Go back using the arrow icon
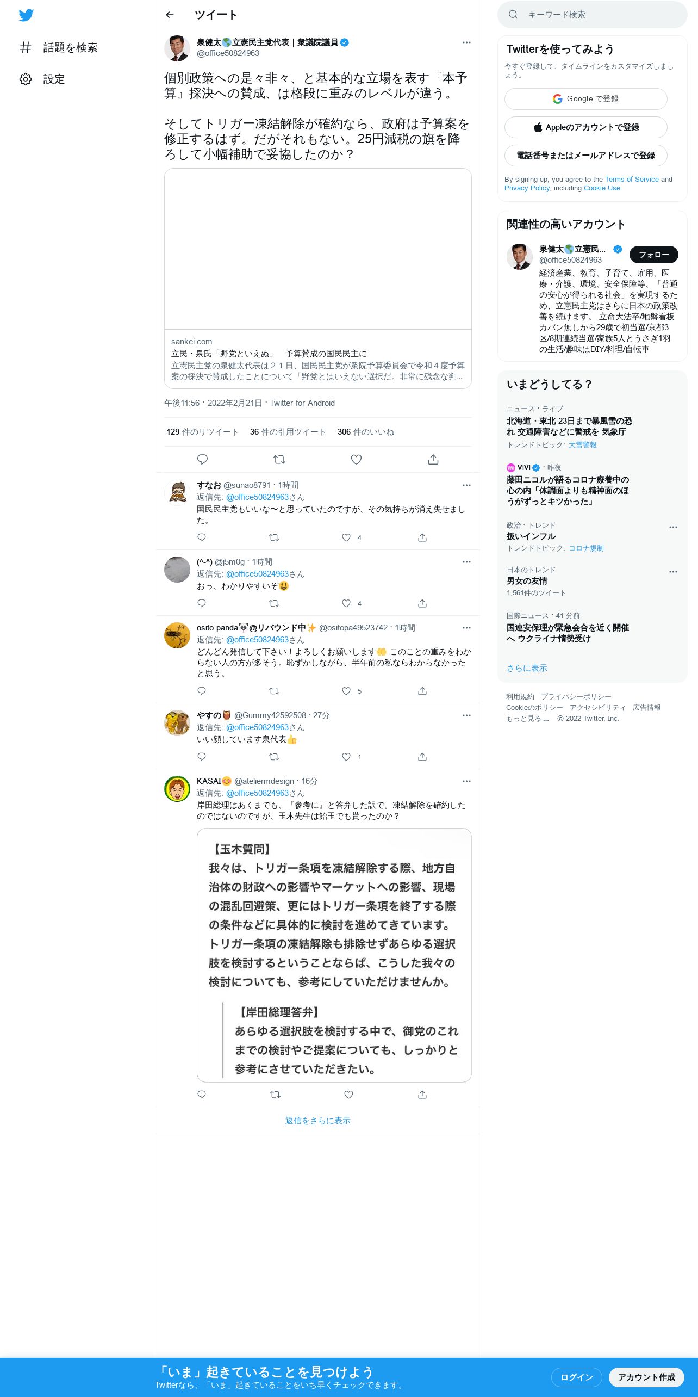Image resolution: width=698 pixels, height=1397 pixels. tap(170, 15)
